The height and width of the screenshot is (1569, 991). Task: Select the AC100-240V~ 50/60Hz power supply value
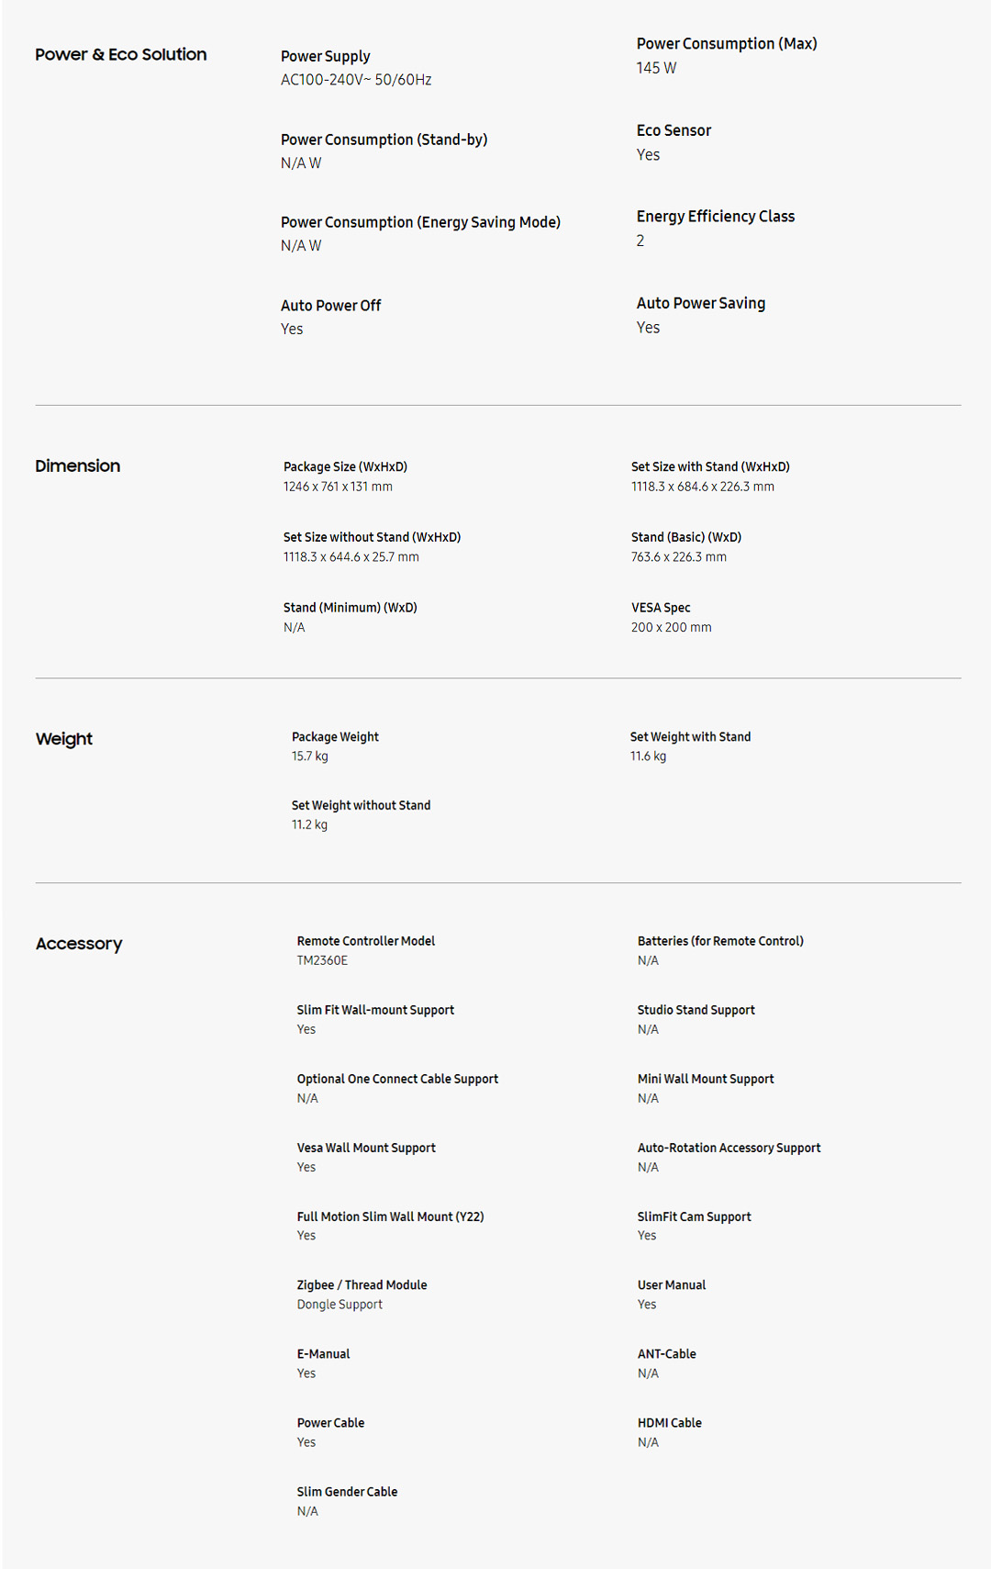[x=355, y=80]
